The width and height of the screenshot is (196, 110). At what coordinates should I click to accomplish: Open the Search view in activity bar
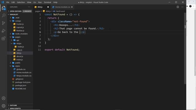(x=3, y=16)
